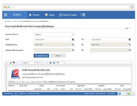Click Opportunity column header
This screenshot has height=106, width=137.
pyautogui.click(x=81, y=86)
